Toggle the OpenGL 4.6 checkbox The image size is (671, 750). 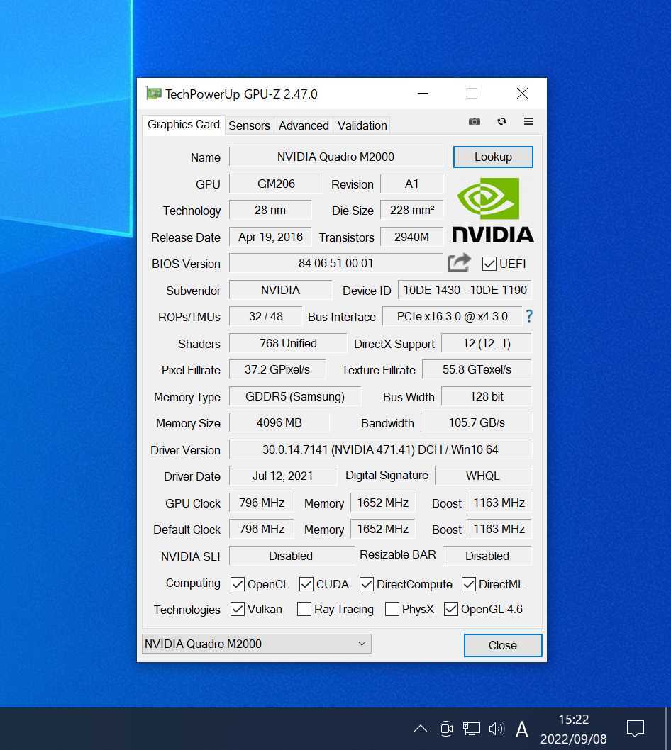point(451,609)
